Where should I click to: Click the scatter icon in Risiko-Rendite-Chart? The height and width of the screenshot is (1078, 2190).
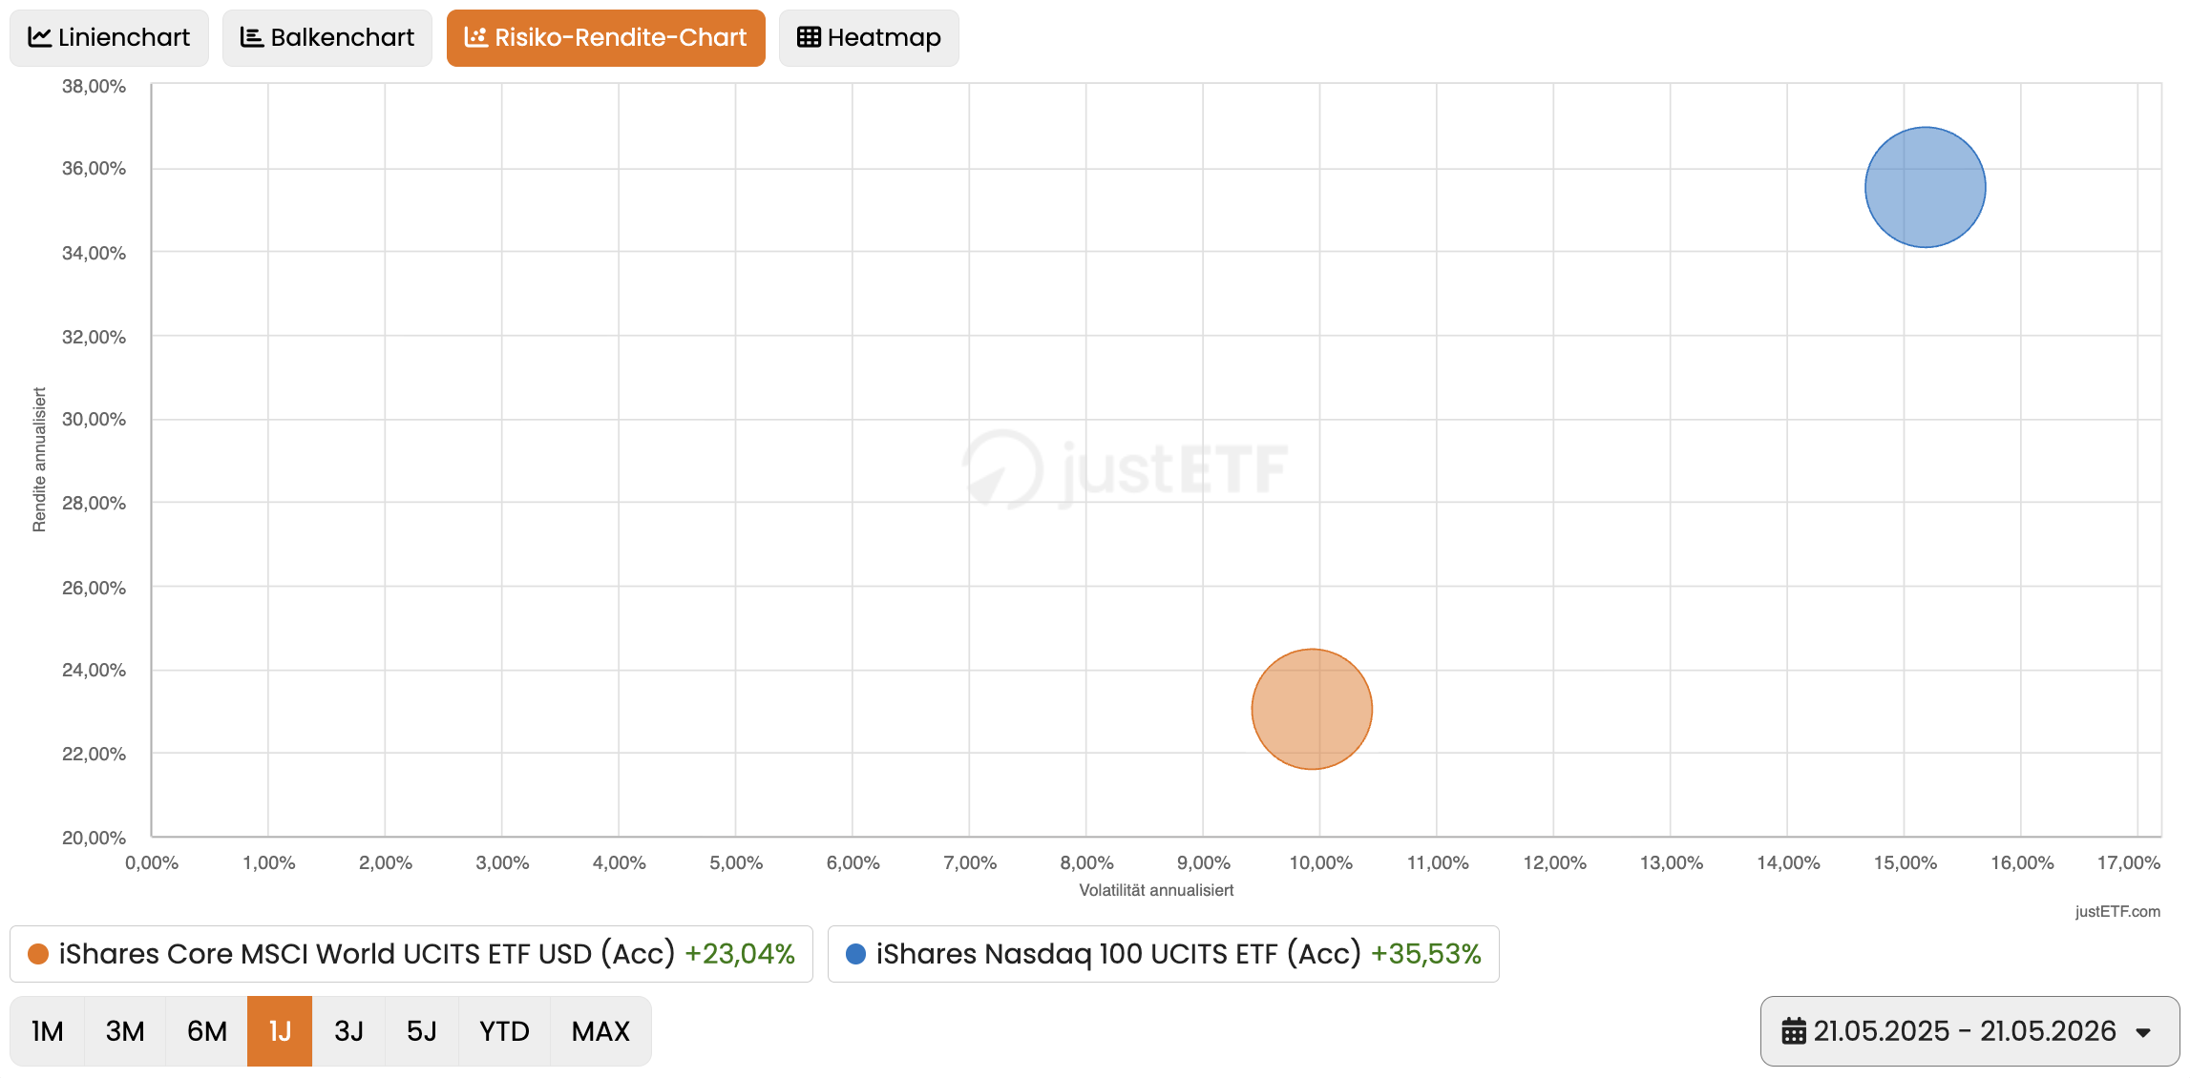pos(475,37)
